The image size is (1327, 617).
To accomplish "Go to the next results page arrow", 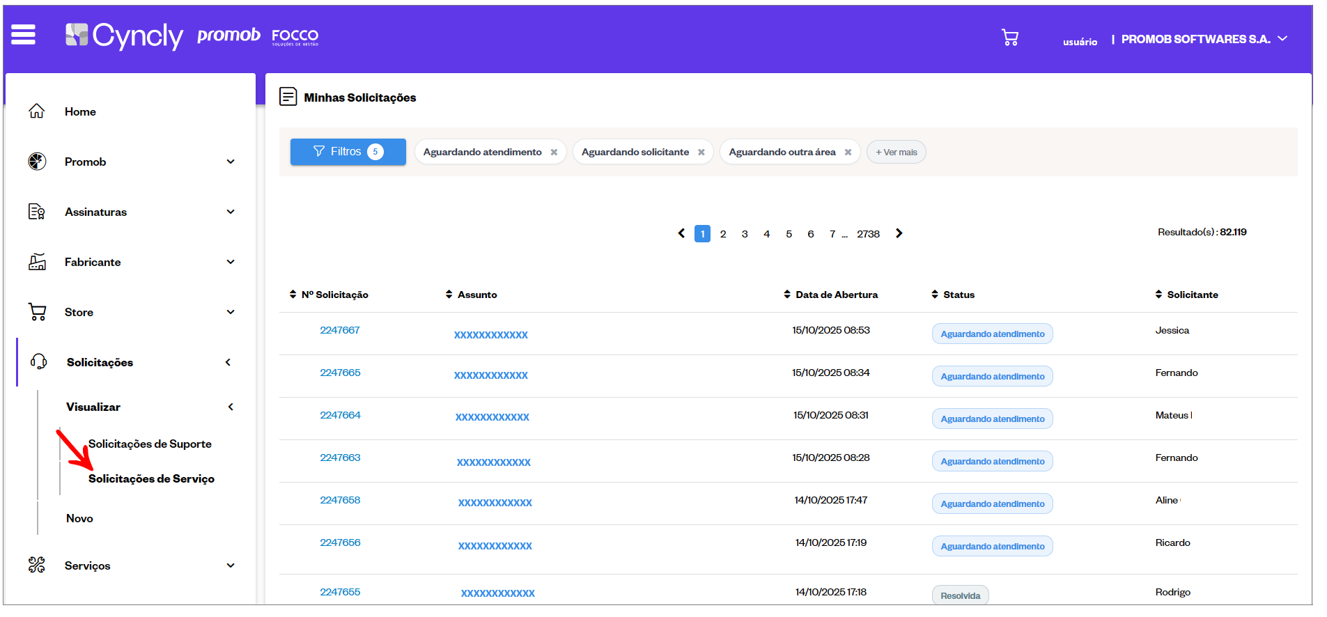I will pos(899,233).
